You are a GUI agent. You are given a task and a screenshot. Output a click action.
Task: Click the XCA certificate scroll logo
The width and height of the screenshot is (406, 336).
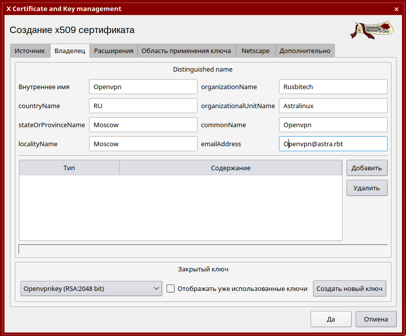coord(371,30)
